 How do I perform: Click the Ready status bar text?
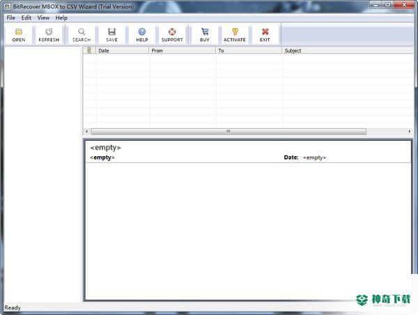click(13, 307)
